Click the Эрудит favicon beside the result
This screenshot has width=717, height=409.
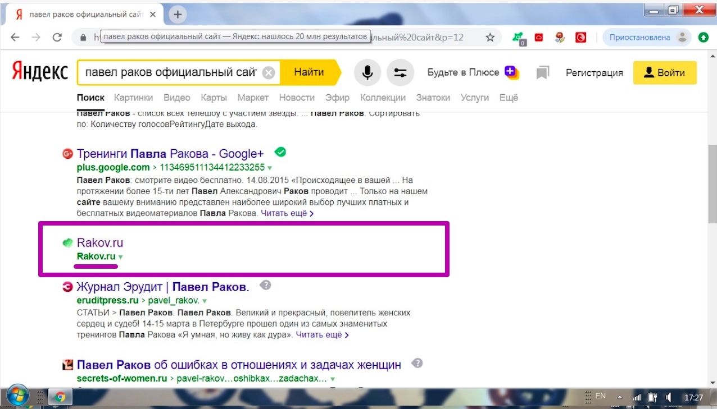(67, 287)
